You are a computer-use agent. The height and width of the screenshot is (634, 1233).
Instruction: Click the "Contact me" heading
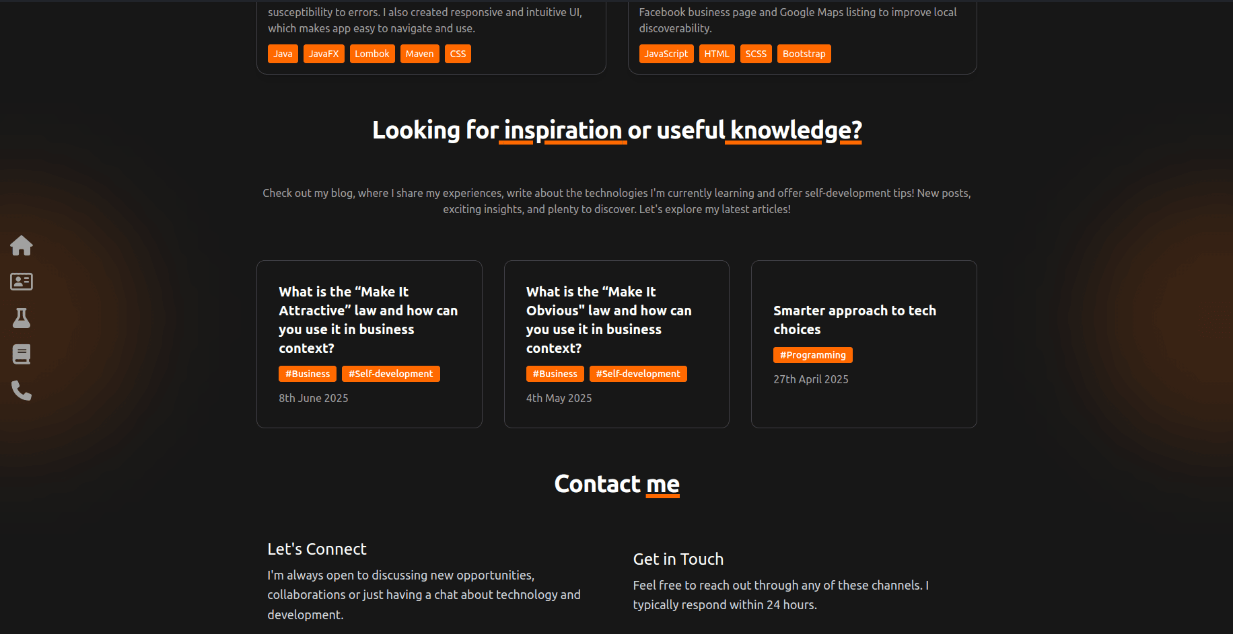[x=617, y=484]
